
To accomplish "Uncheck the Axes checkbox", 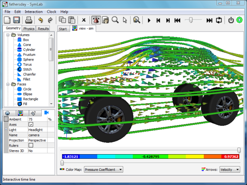I will (x=31, y=125).
